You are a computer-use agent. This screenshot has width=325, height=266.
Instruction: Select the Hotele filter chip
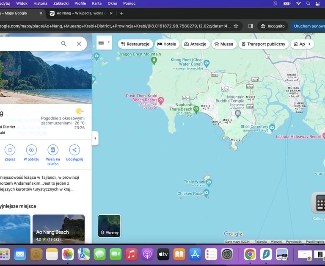tap(167, 44)
